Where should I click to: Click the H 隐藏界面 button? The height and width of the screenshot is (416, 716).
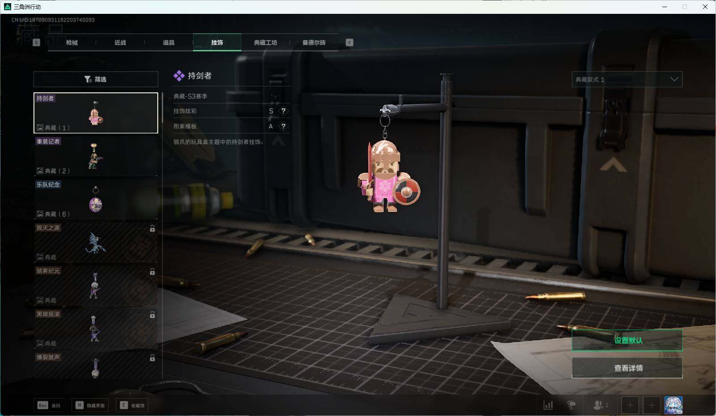(90, 405)
